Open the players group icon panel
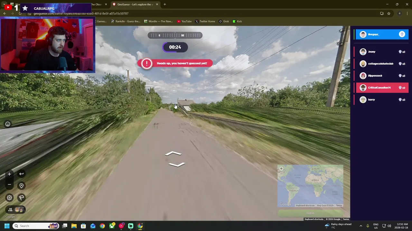 click(x=15, y=210)
